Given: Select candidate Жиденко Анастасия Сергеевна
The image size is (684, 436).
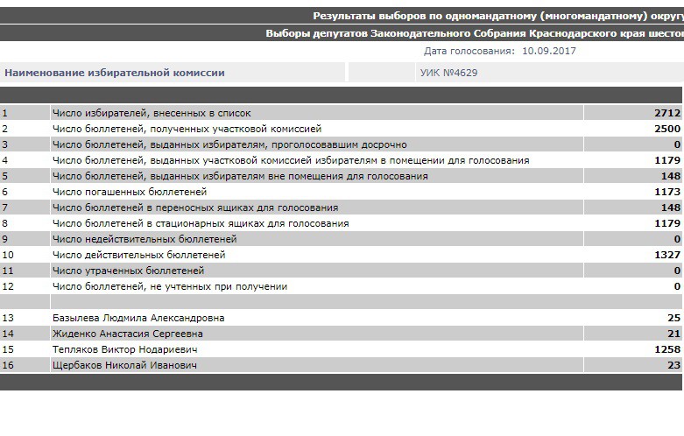Looking at the screenshot, I should (x=128, y=334).
